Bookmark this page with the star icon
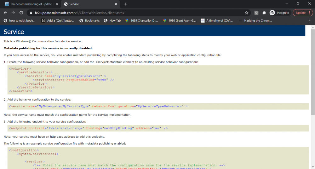The image size is (315, 169). [x=246, y=13]
